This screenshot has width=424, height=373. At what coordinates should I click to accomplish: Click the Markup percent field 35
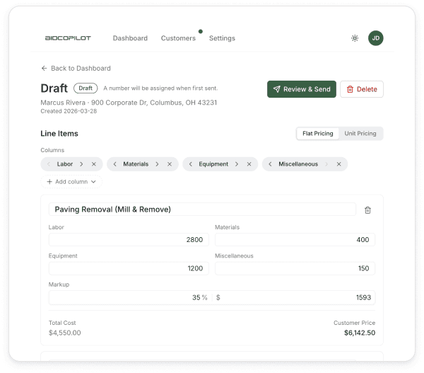(x=130, y=297)
